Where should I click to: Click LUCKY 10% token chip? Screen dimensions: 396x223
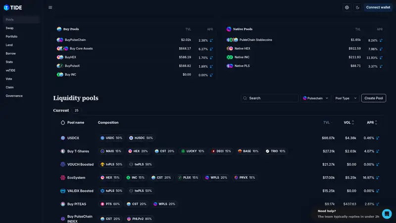[193, 151]
